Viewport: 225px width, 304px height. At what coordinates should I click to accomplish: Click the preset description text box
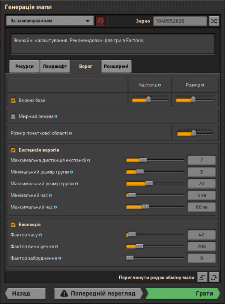point(112,44)
